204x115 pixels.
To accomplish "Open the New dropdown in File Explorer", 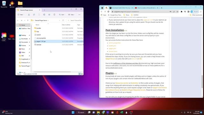I will (21, 15).
